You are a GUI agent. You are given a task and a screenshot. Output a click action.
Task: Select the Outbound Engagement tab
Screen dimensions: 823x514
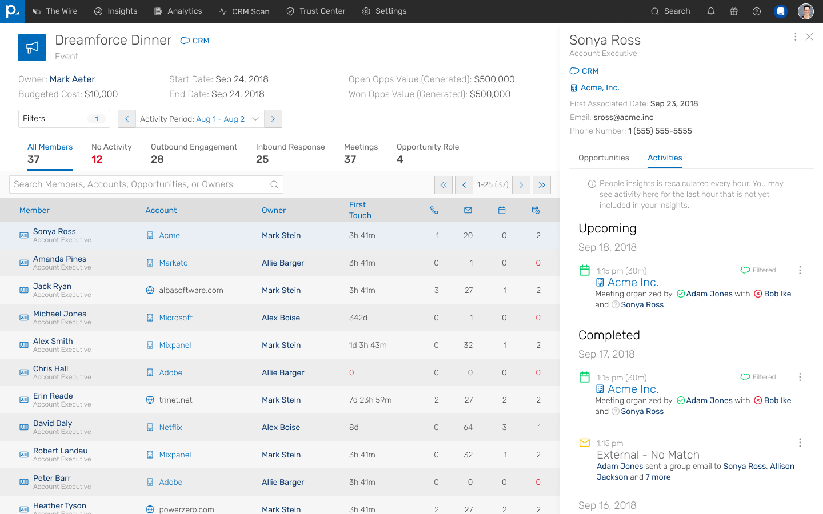pyautogui.click(x=194, y=154)
